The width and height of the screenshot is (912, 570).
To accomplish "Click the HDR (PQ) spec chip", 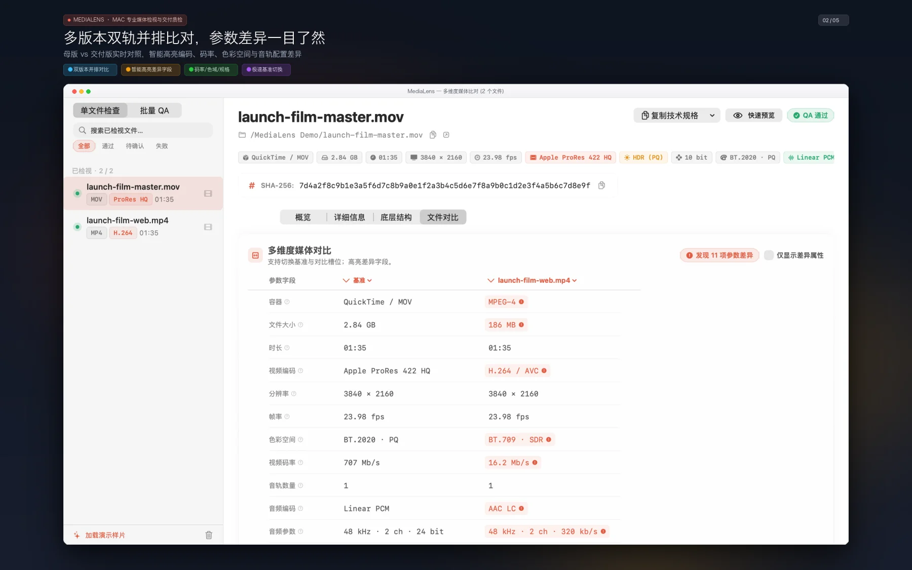I will [x=643, y=158].
